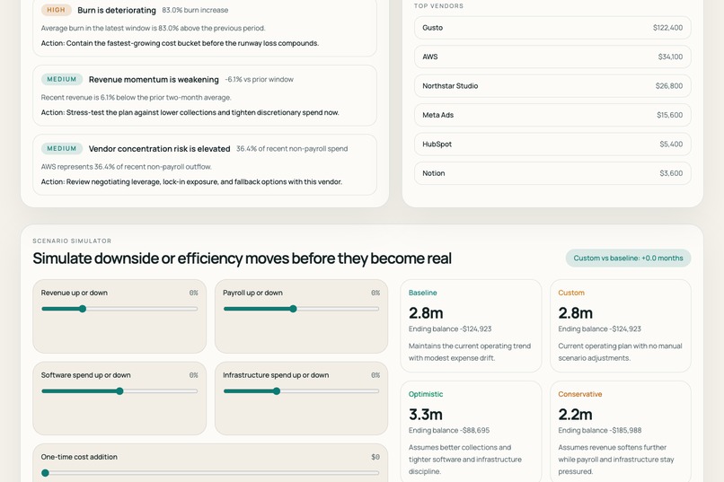The height and width of the screenshot is (482, 724).
Task: Click the $26,800 Northstar Studio amount
Action: 669,86
